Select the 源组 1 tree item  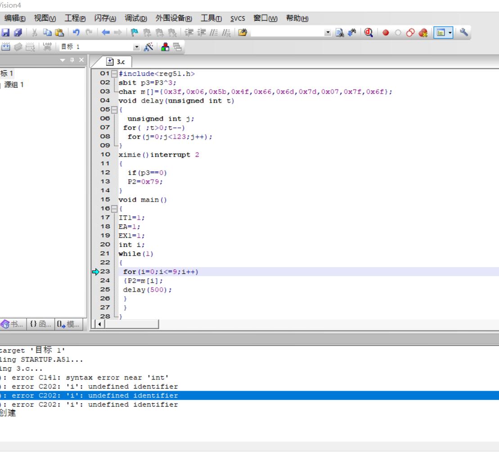[13, 85]
